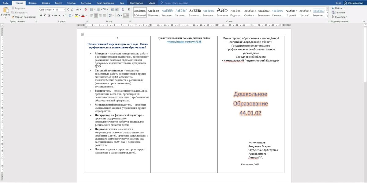Select Format Painter (Формат по образцу)
Screen dimensions: 367x183
point(23,17)
